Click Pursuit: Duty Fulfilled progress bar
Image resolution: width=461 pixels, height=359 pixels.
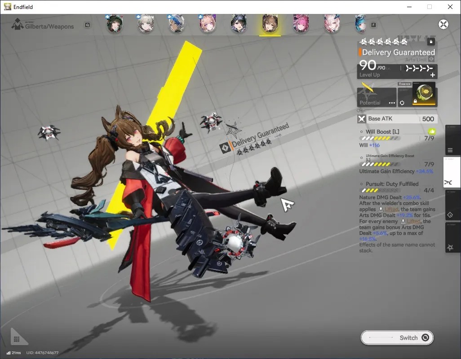click(380, 191)
